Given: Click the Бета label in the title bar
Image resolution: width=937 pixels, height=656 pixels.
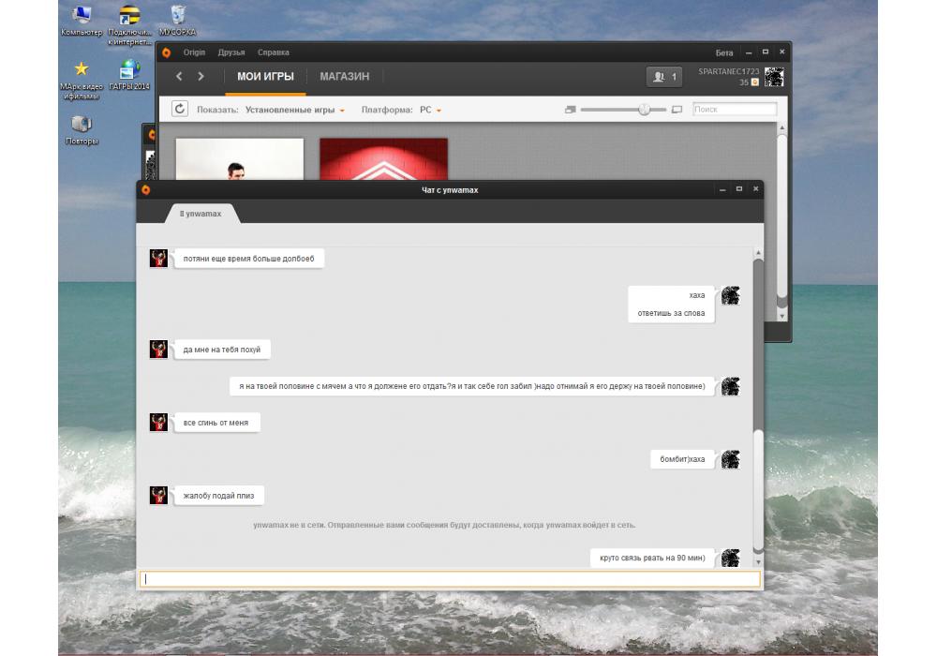Looking at the screenshot, I should (x=724, y=53).
